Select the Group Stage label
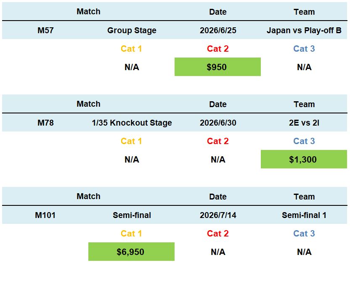Viewport: 350px width, 281px height. tap(132, 30)
